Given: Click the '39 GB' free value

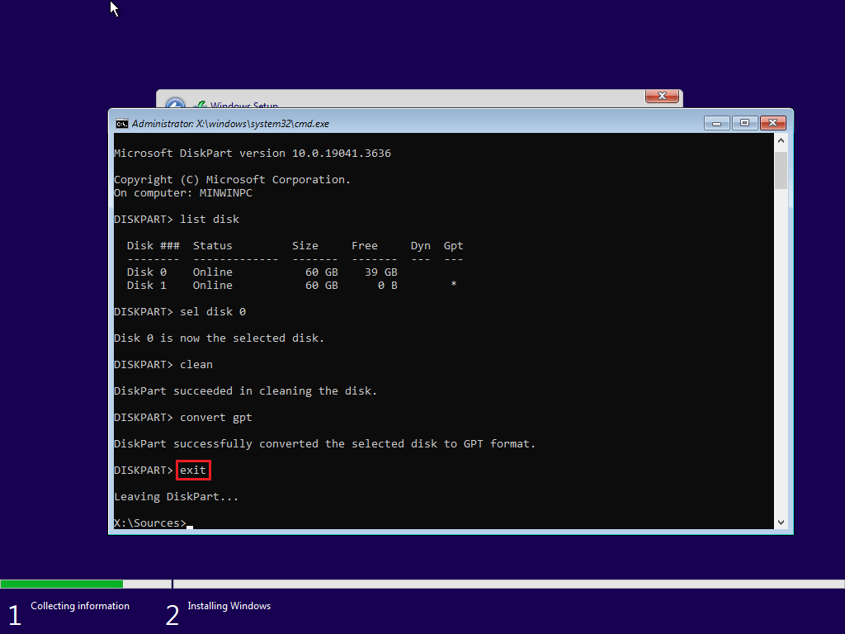Looking at the screenshot, I should 381,272.
